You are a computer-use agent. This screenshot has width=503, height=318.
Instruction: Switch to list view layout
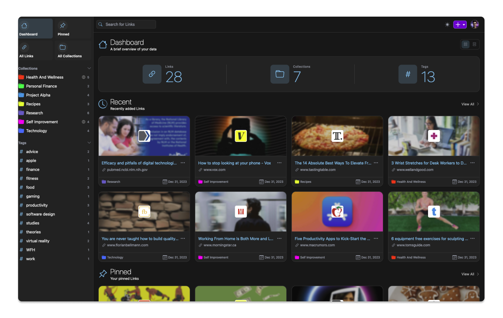tap(475, 44)
